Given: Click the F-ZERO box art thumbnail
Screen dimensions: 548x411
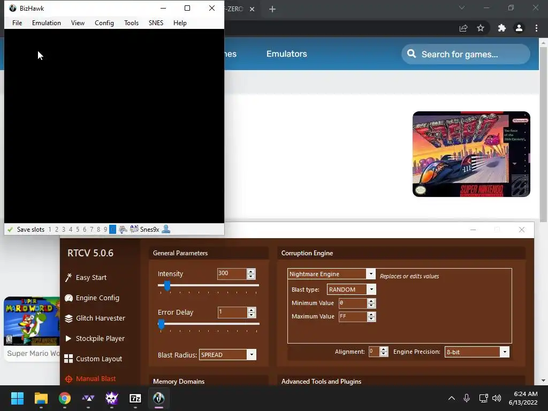Looking at the screenshot, I should pyautogui.click(x=471, y=154).
